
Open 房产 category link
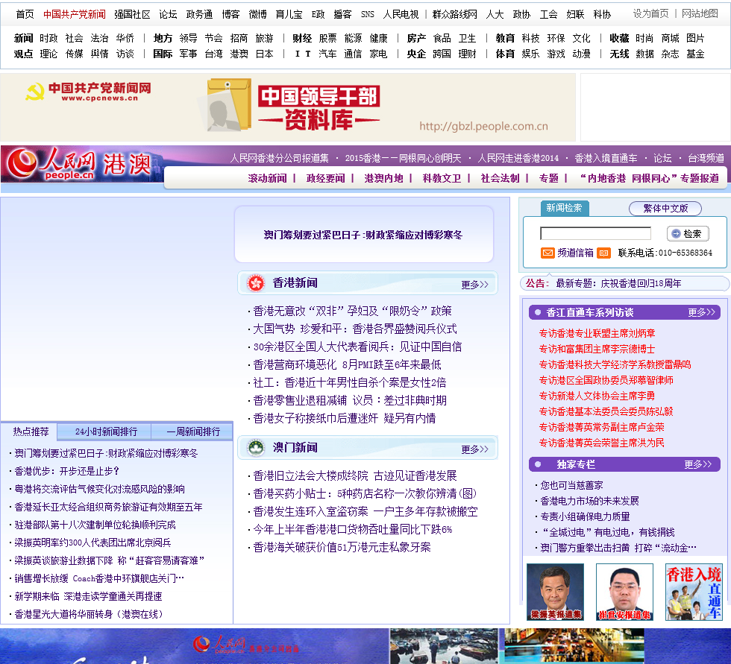click(x=416, y=38)
